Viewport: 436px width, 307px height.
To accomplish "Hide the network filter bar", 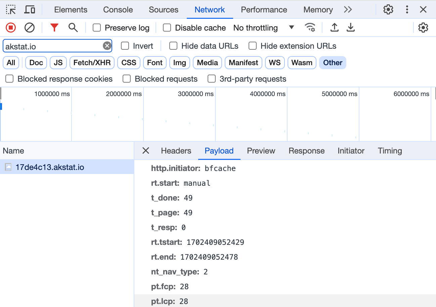I will (x=54, y=28).
